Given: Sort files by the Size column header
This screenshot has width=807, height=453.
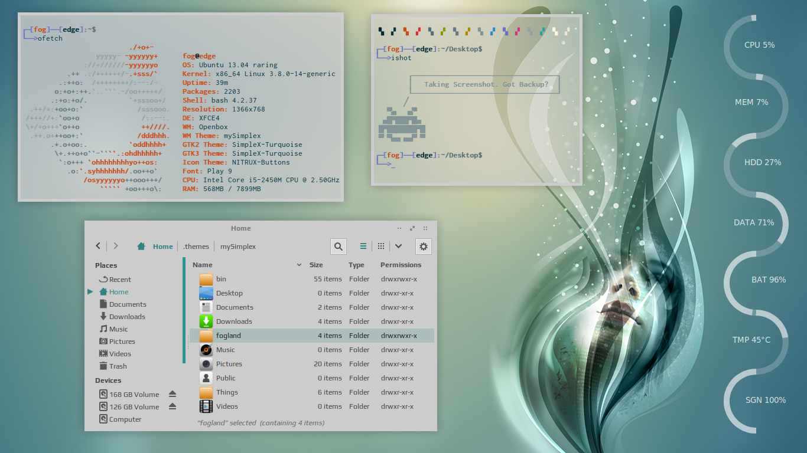Looking at the screenshot, I should (317, 265).
